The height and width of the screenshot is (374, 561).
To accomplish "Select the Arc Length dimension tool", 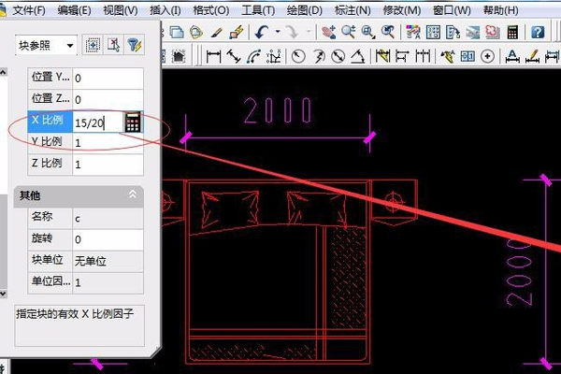I will tap(253, 56).
